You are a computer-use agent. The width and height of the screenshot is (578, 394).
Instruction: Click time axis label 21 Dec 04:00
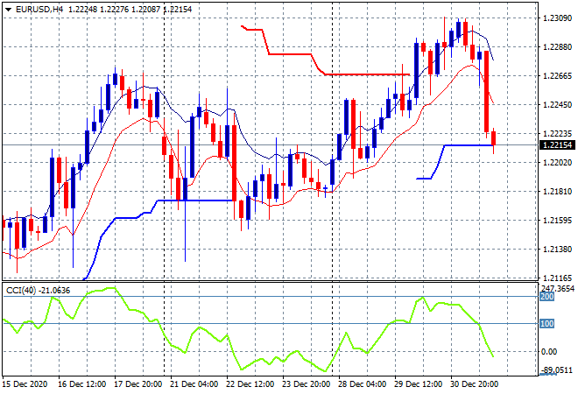pos(194,384)
